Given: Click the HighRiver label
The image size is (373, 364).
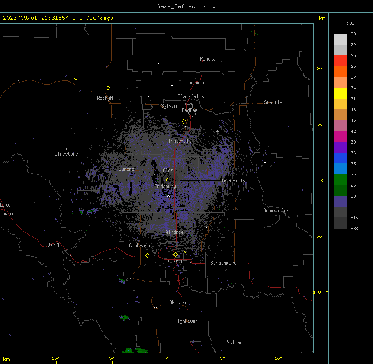Looking at the screenshot, I should (186, 321).
